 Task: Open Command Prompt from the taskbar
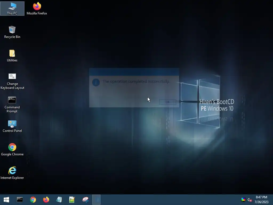tap(20, 200)
